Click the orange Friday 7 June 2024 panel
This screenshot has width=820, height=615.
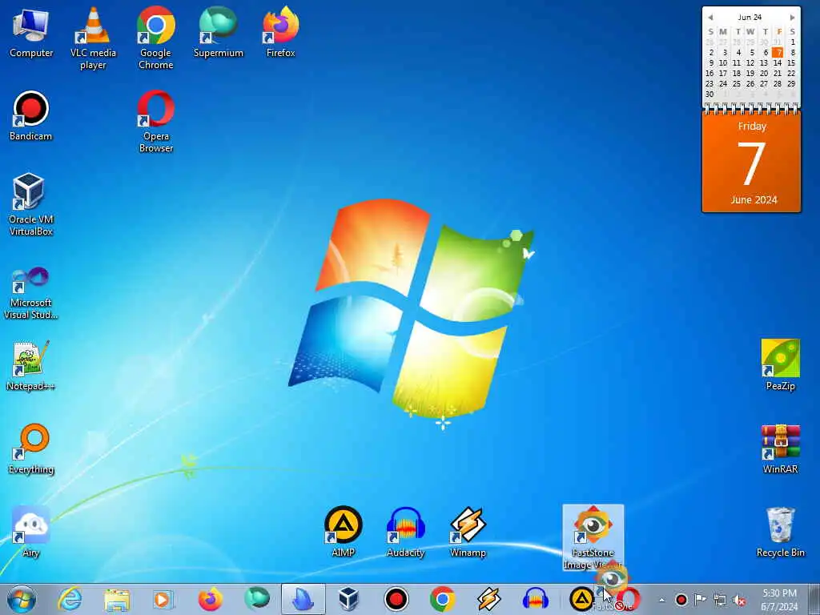point(751,162)
